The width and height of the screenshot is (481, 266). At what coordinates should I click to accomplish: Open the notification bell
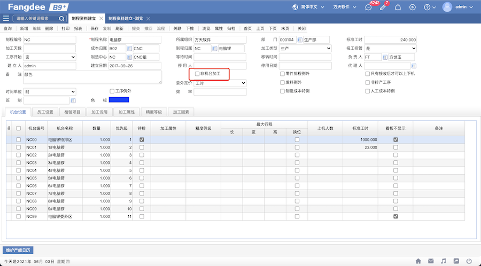click(x=397, y=7)
